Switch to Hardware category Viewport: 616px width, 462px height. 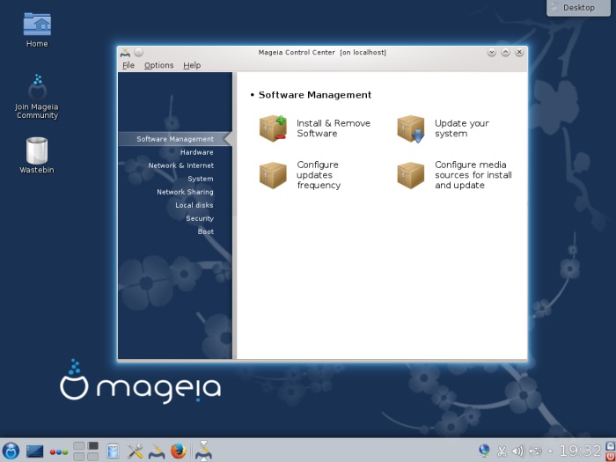[x=196, y=152]
